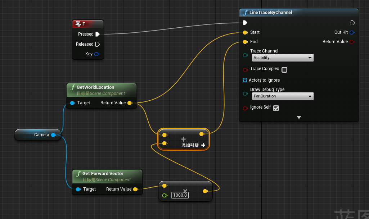
Task: Click the Return Value exec pin on LineTraceByChannel
Action: coord(352,41)
